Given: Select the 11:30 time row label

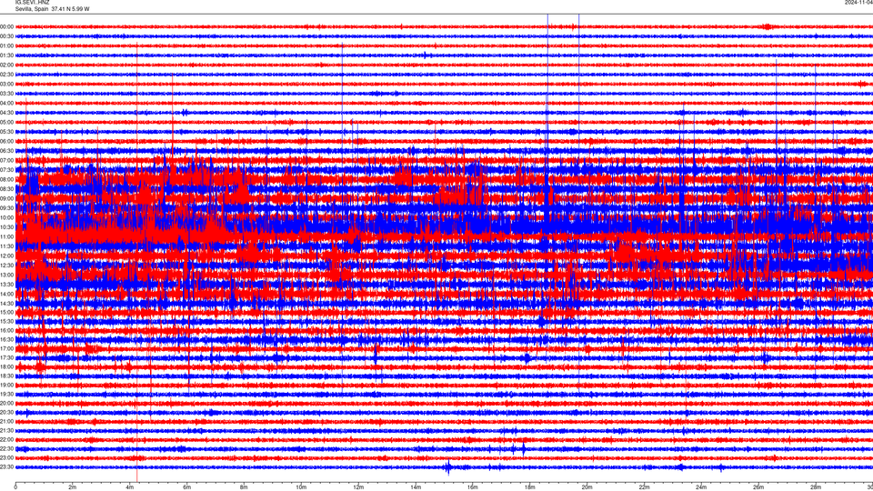Looking at the screenshot, I should pyautogui.click(x=6, y=246).
